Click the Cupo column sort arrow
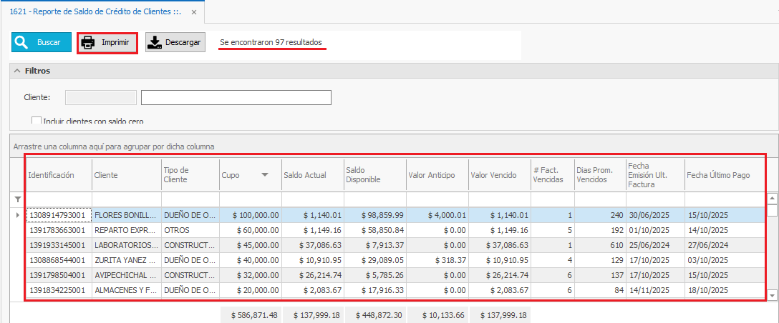779x323 pixels. pos(265,175)
